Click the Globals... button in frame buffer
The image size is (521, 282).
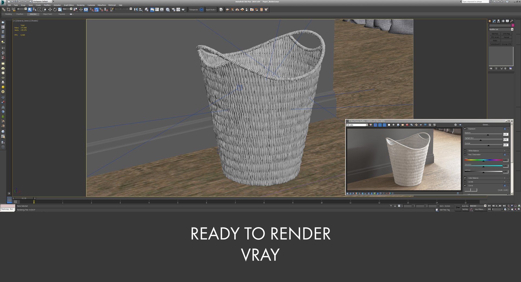(486, 125)
